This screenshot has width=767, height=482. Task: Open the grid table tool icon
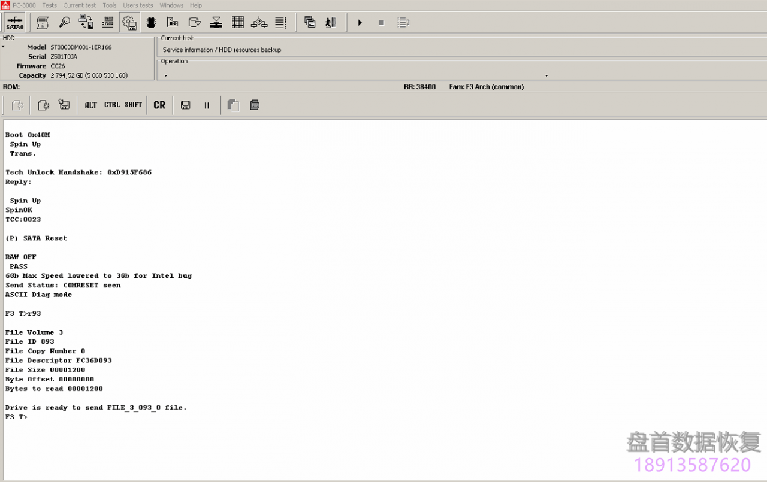(238, 23)
